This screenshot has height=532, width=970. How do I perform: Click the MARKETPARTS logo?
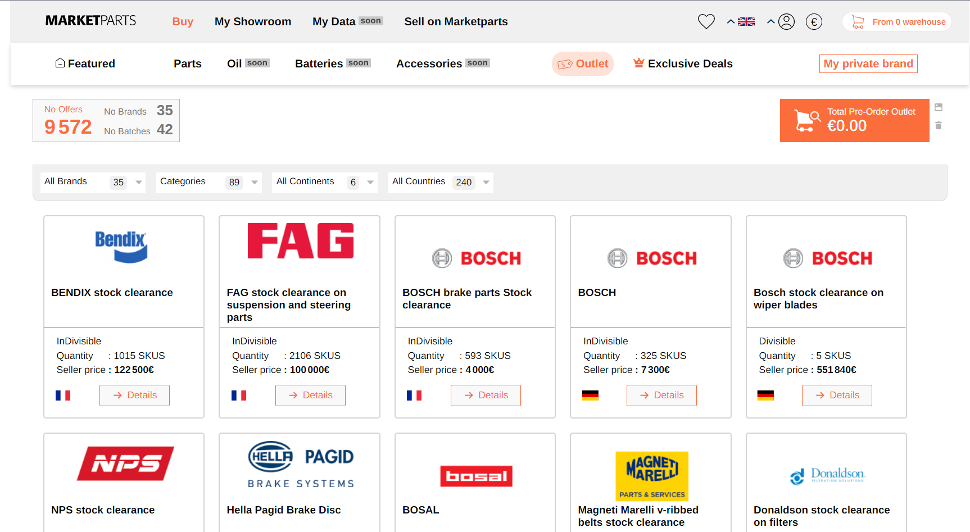point(90,21)
